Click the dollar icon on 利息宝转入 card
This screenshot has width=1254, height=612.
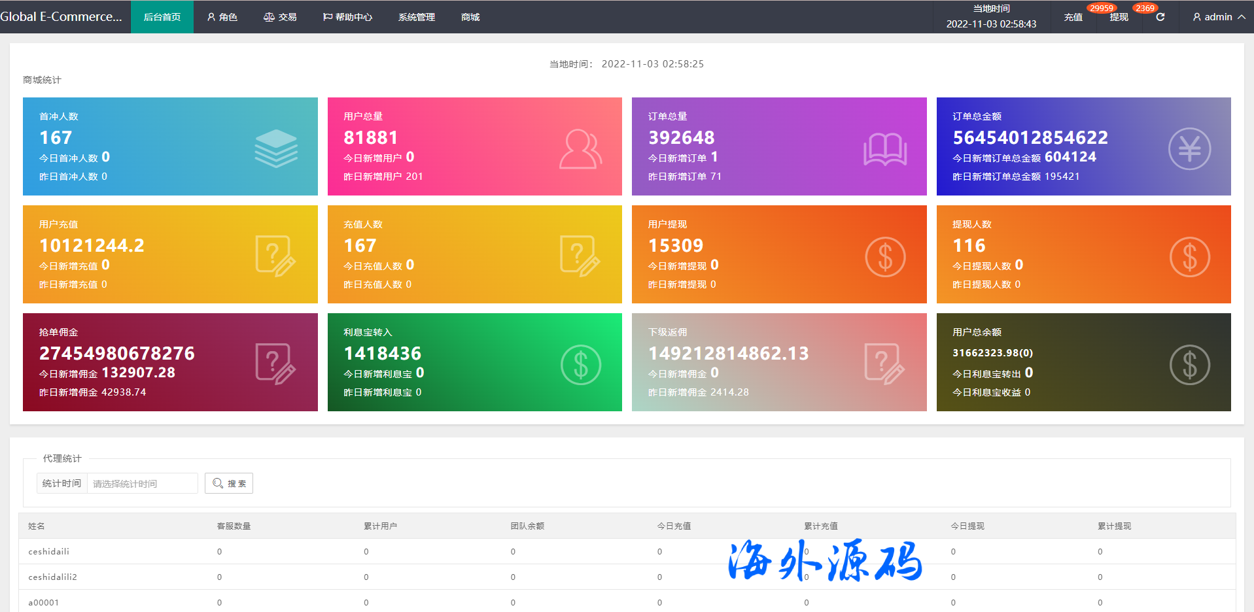580,365
